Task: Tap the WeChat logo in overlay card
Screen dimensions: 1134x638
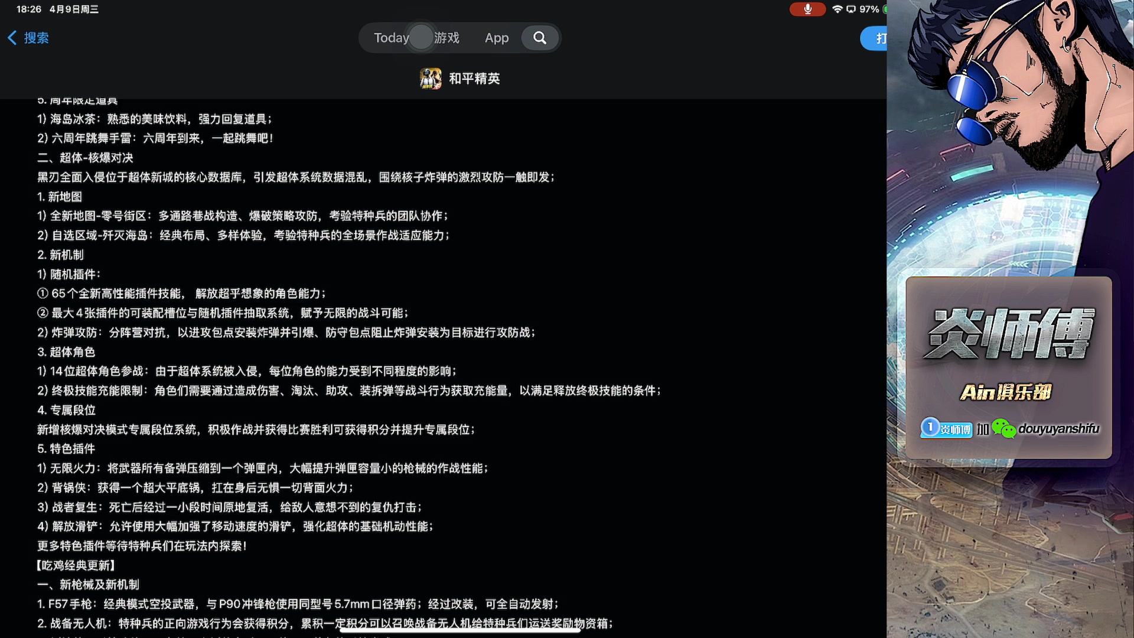Action: [x=1003, y=428]
